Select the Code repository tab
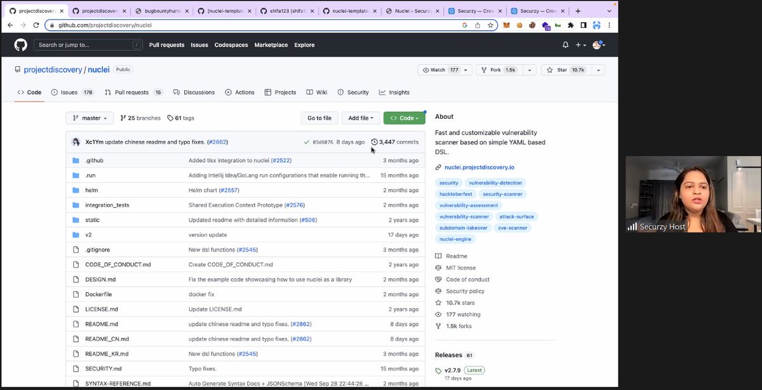The width and height of the screenshot is (762, 390). click(x=29, y=92)
